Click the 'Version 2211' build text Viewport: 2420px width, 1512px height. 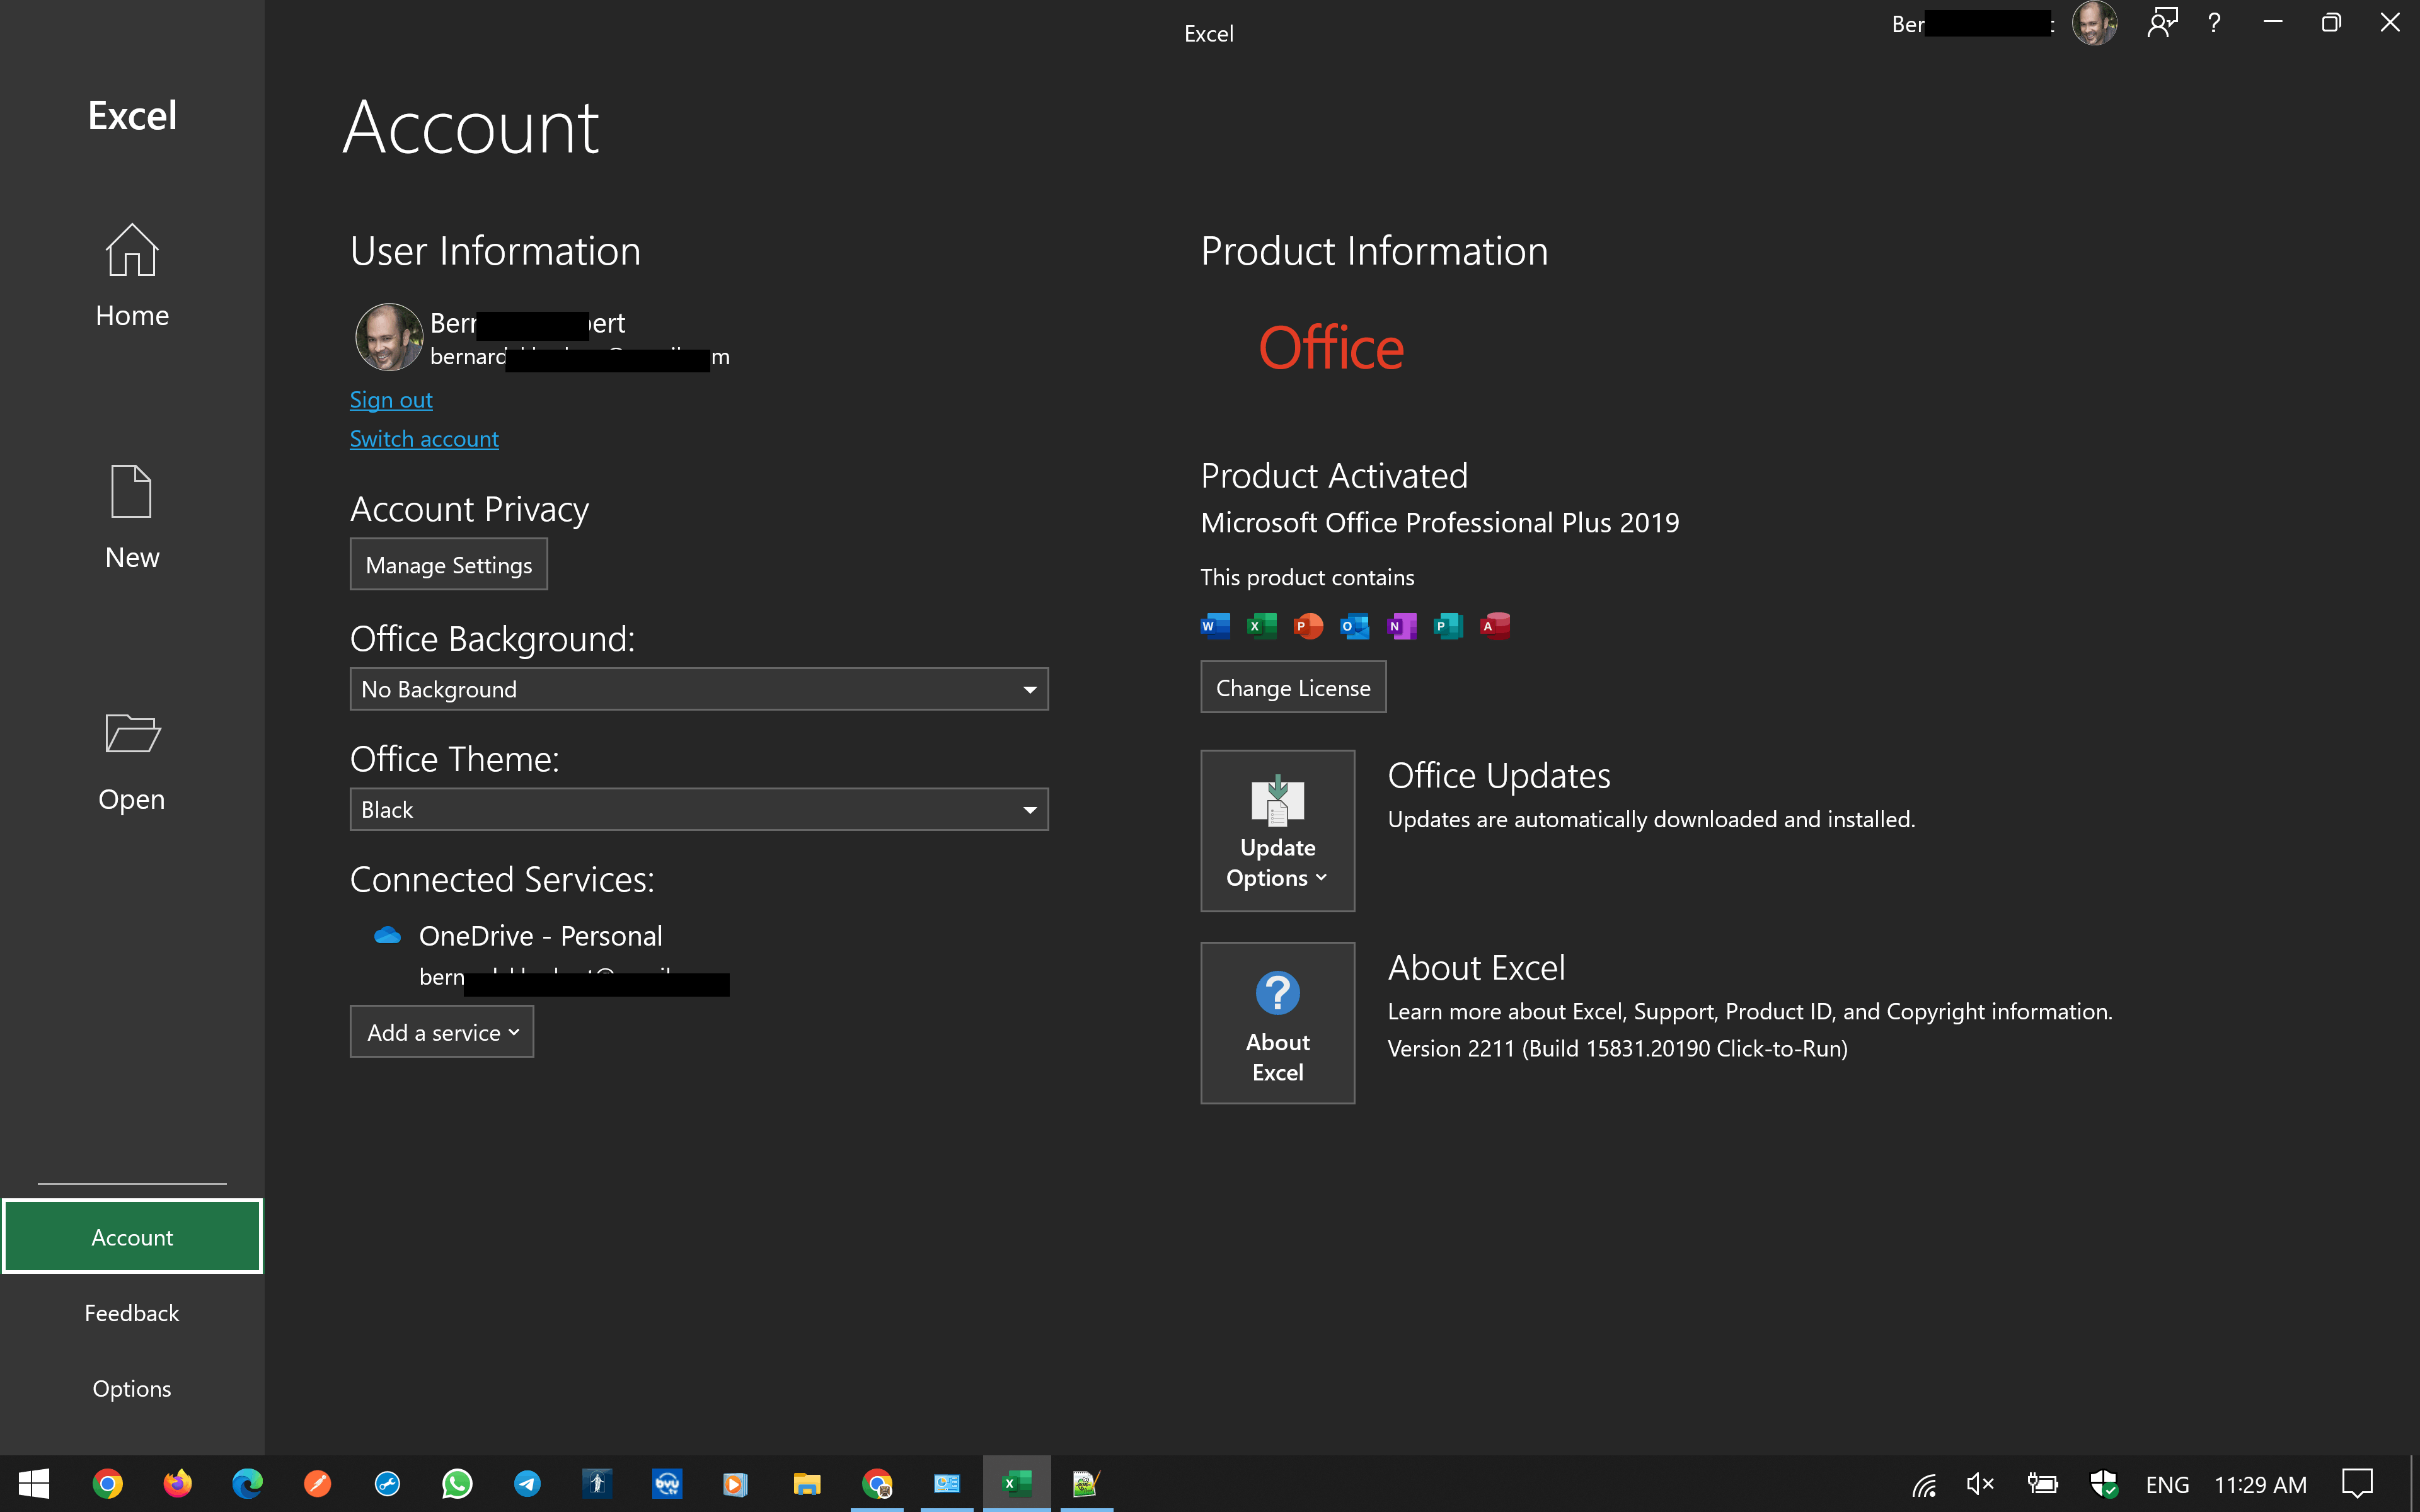click(1618, 1048)
